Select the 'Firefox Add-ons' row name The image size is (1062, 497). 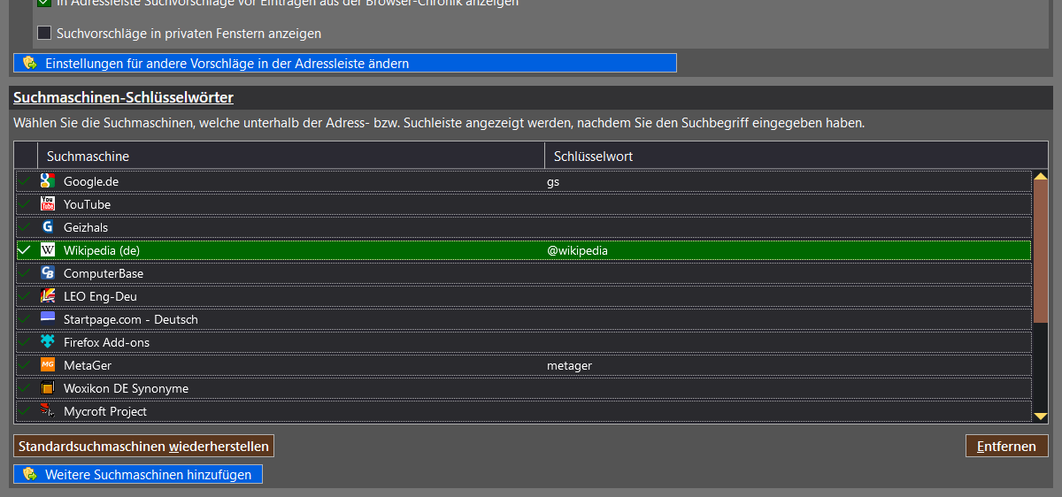tap(106, 342)
